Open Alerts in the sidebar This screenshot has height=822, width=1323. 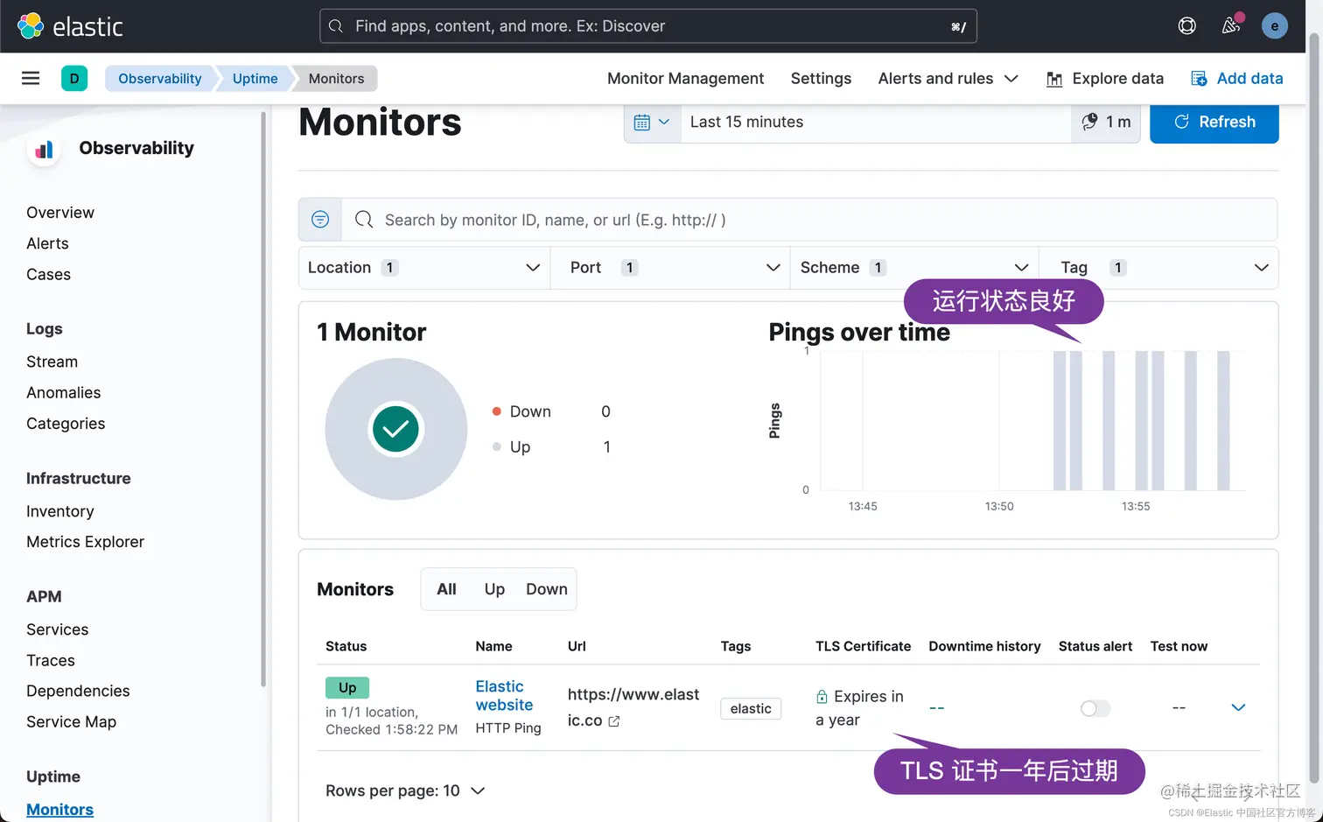click(47, 243)
